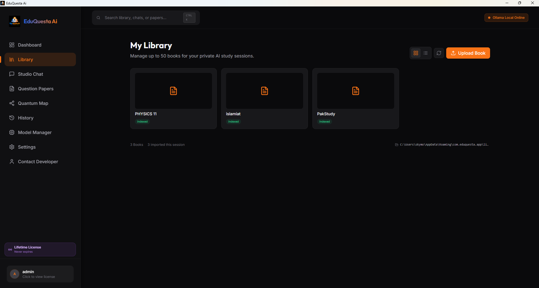Screen dimensions: 539x288
Task: Click admin profile to view license
Action: [x=40, y=274]
